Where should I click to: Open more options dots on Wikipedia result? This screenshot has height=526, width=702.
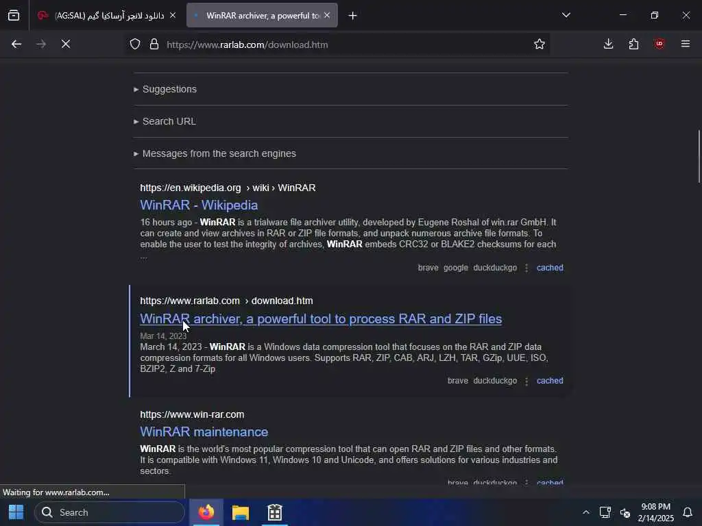pyautogui.click(x=526, y=268)
